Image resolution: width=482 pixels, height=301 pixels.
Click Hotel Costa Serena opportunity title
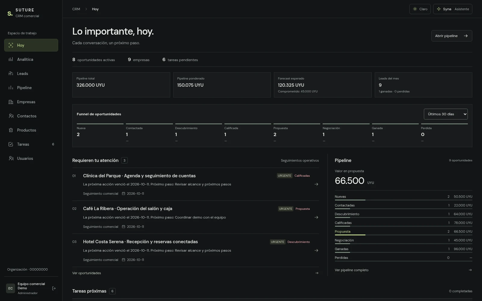pos(140,242)
